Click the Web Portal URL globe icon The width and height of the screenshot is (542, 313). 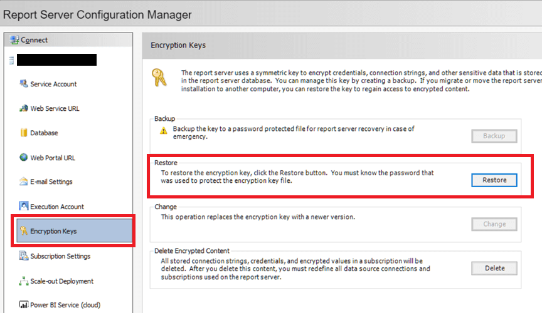pos(24,158)
